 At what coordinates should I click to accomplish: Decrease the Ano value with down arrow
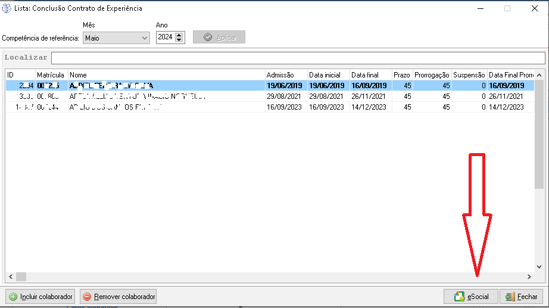(180, 41)
